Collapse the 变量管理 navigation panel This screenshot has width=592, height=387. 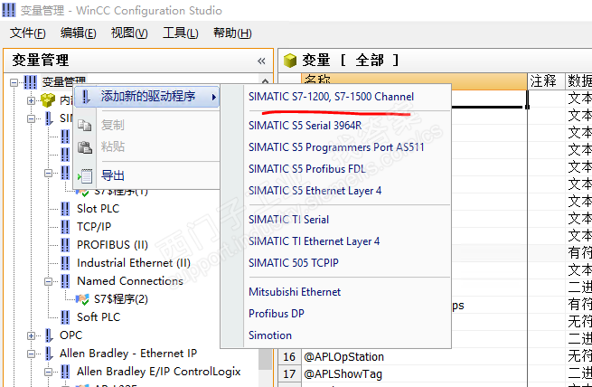pos(261,61)
